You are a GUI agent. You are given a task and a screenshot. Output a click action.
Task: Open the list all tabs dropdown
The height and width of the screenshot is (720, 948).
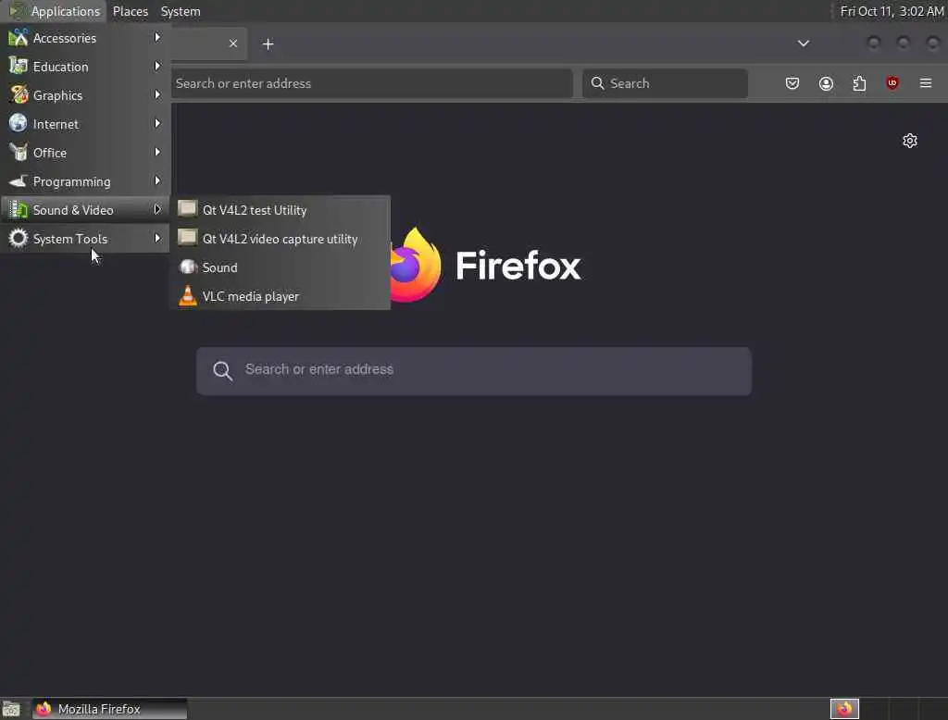[x=804, y=43]
